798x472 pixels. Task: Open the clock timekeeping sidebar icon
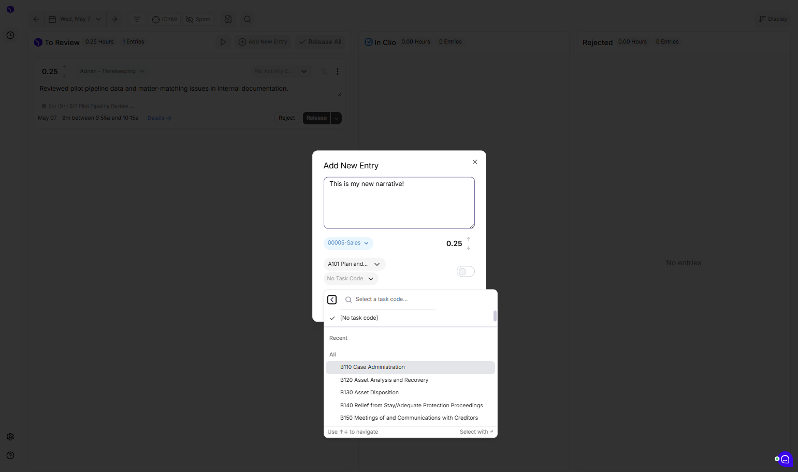click(10, 35)
